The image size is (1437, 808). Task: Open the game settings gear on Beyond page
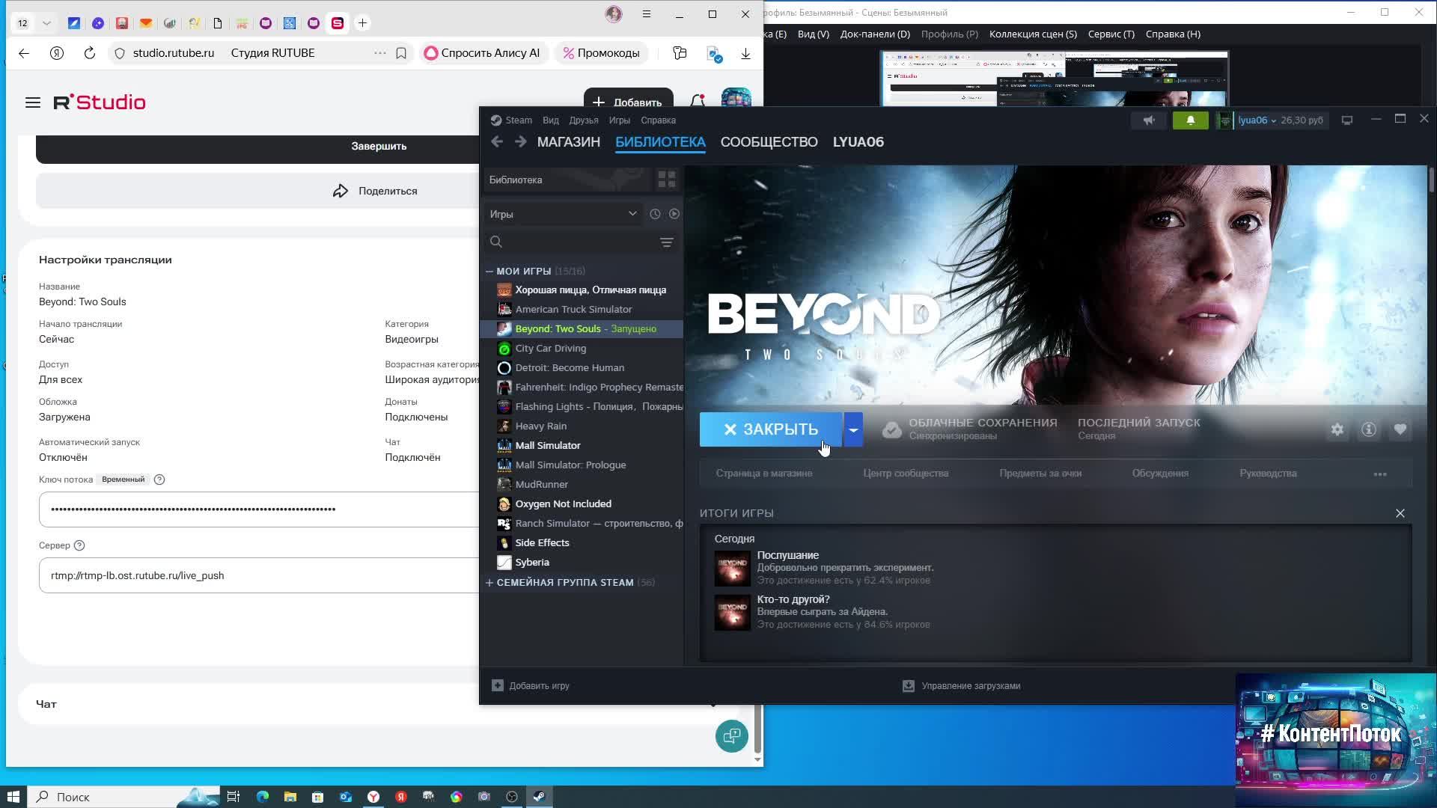[x=1338, y=429]
